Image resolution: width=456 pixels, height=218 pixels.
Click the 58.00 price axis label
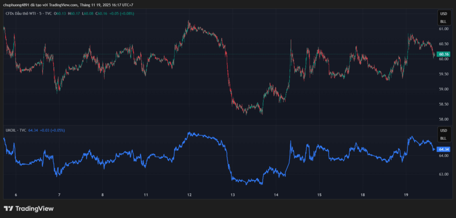pos(443,119)
